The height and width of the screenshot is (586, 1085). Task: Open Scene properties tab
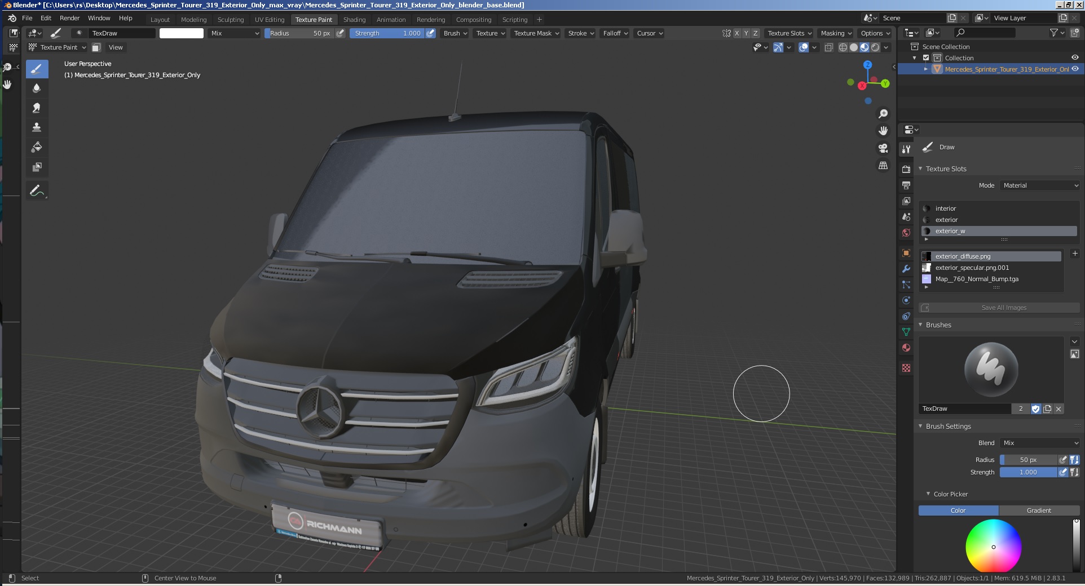906,217
